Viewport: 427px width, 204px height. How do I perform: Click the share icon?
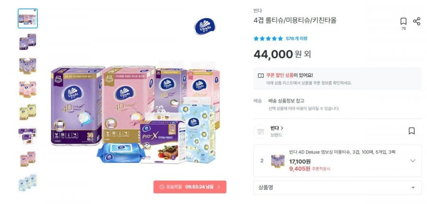(417, 21)
